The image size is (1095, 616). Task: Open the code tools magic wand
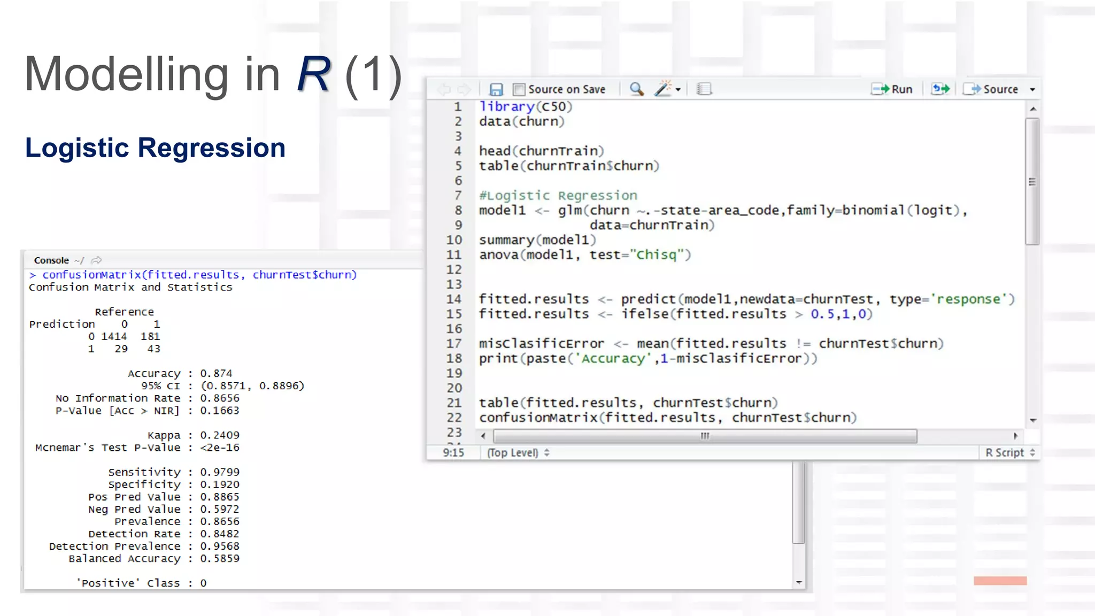pyautogui.click(x=663, y=89)
